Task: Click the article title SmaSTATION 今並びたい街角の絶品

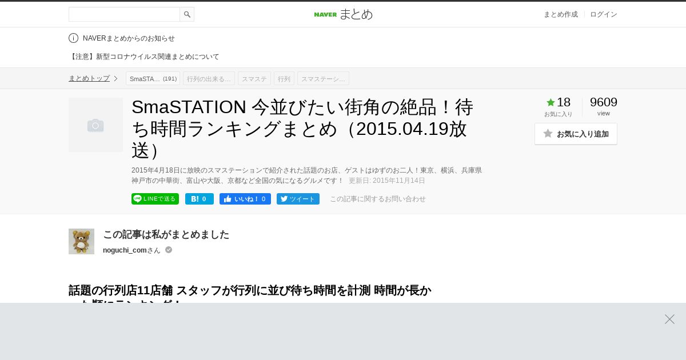Action: (x=303, y=129)
